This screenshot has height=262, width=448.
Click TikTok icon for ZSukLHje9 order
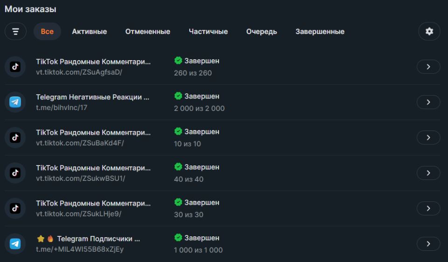(15, 208)
